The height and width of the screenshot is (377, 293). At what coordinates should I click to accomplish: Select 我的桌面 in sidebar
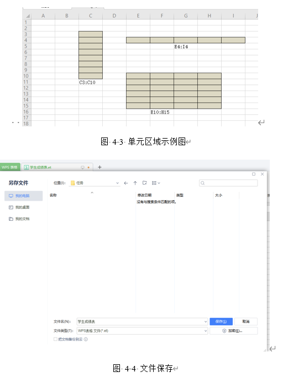(x=24, y=207)
